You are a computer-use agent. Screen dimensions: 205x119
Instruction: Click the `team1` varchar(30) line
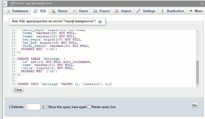49,33
